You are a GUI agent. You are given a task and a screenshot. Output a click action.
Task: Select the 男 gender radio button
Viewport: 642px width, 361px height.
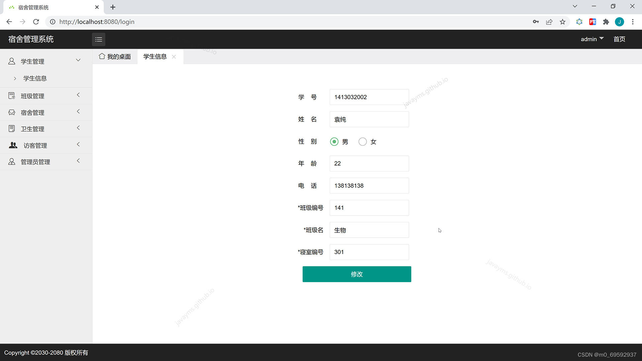click(x=334, y=142)
